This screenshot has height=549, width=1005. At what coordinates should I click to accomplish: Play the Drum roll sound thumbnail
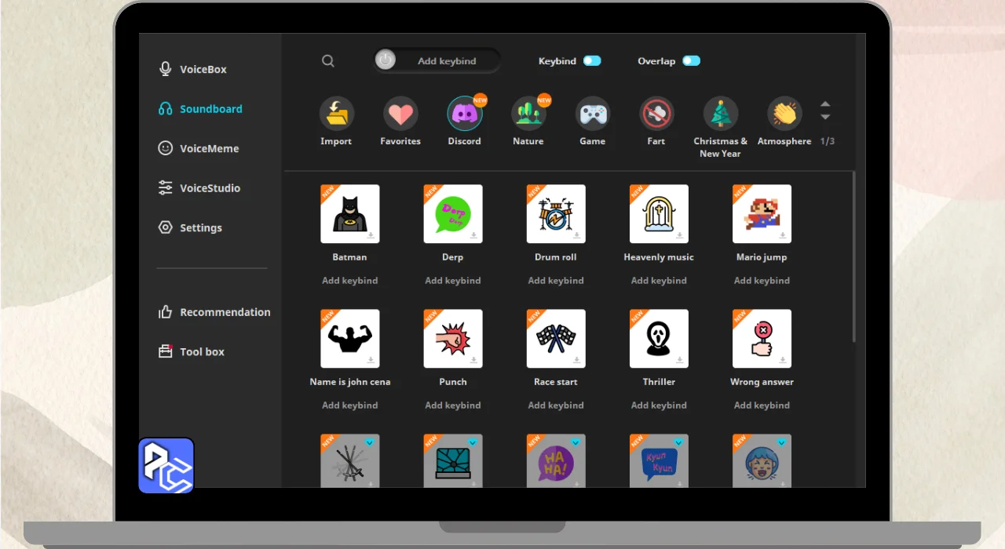pyautogui.click(x=556, y=214)
